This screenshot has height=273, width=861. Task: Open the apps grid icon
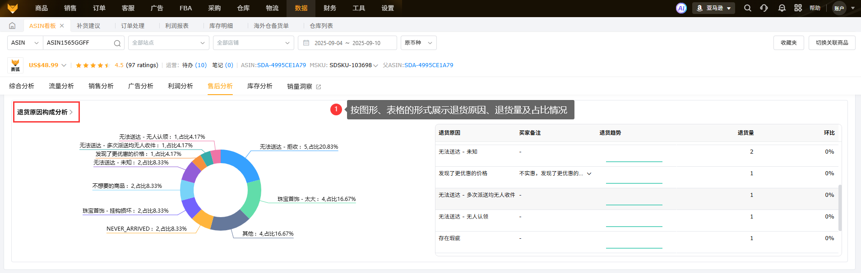[x=798, y=8]
